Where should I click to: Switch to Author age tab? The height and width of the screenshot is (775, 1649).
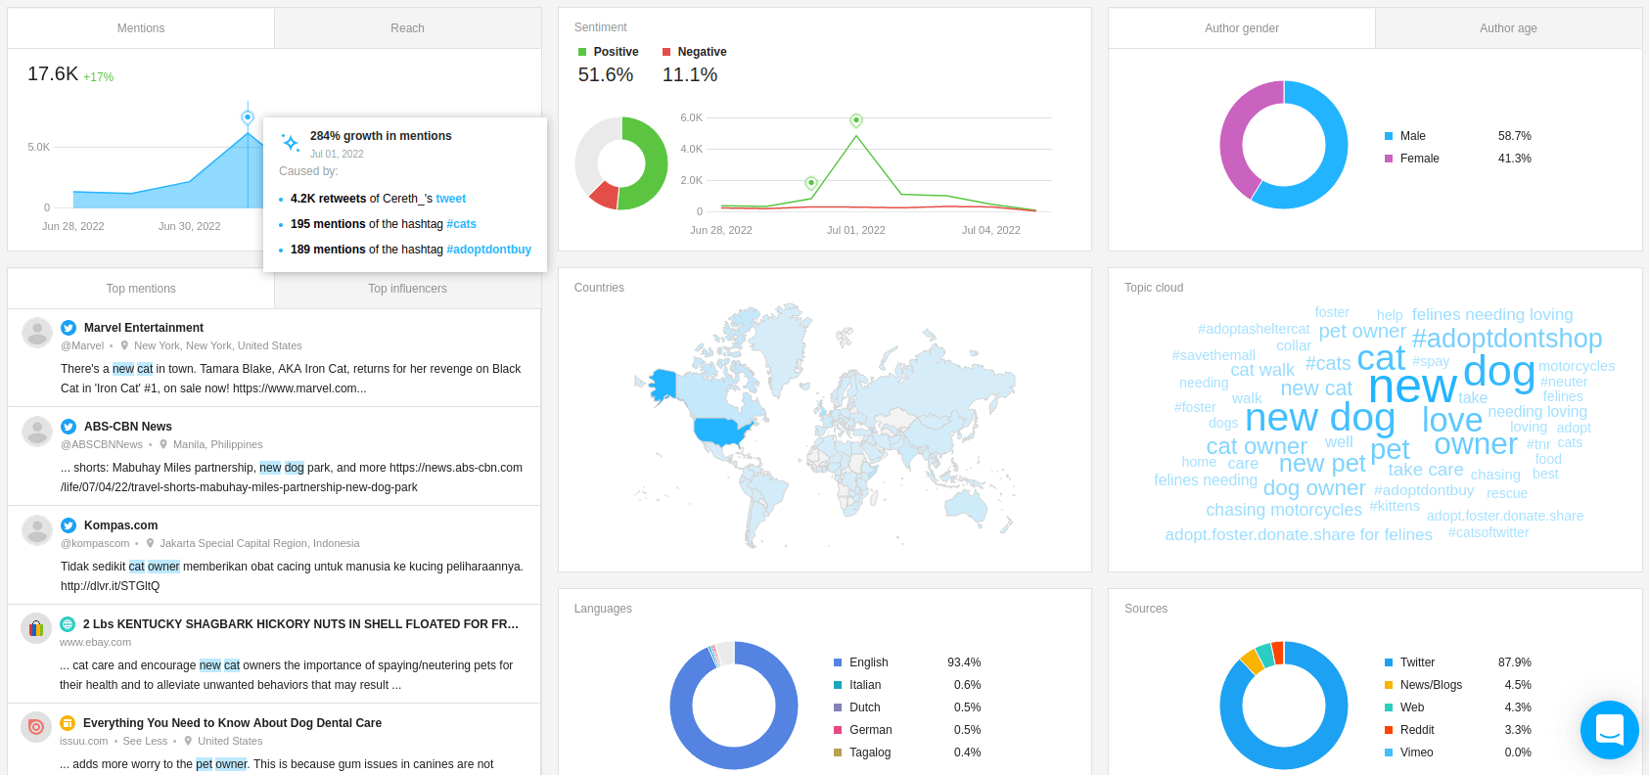coord(1508,28)
